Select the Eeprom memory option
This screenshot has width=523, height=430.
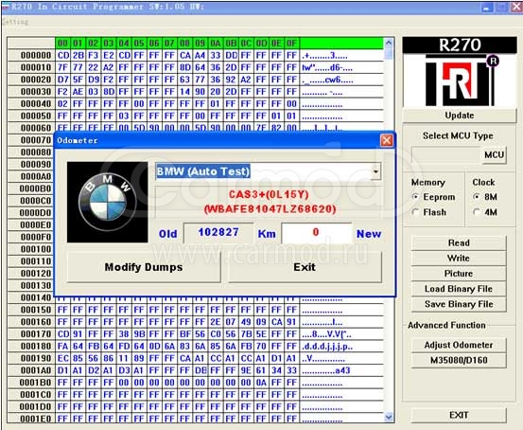pos(415,197)
